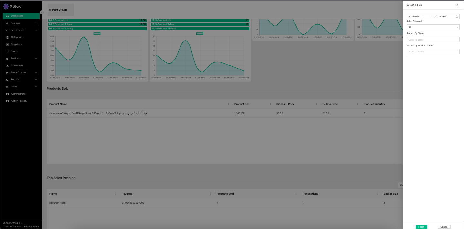
Task: Click the Administrator sidebar icon
Action: click(7, 94)
